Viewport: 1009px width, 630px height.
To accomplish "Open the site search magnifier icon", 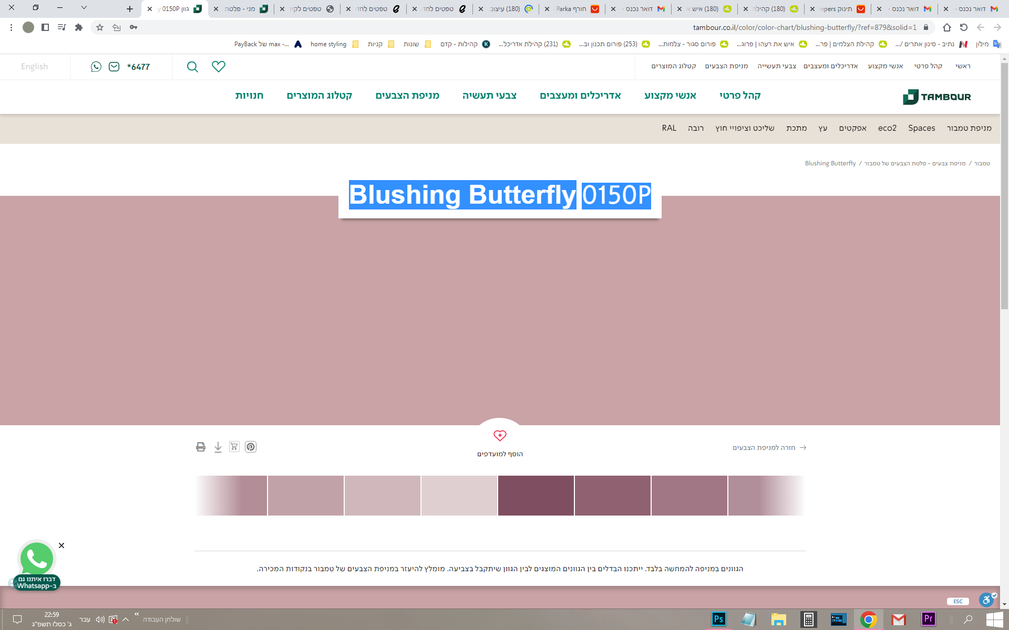I will tap(192, 67).
